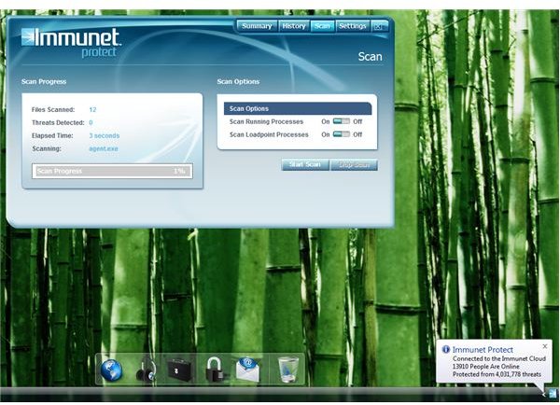Click the Scan Options header bar

298,108
